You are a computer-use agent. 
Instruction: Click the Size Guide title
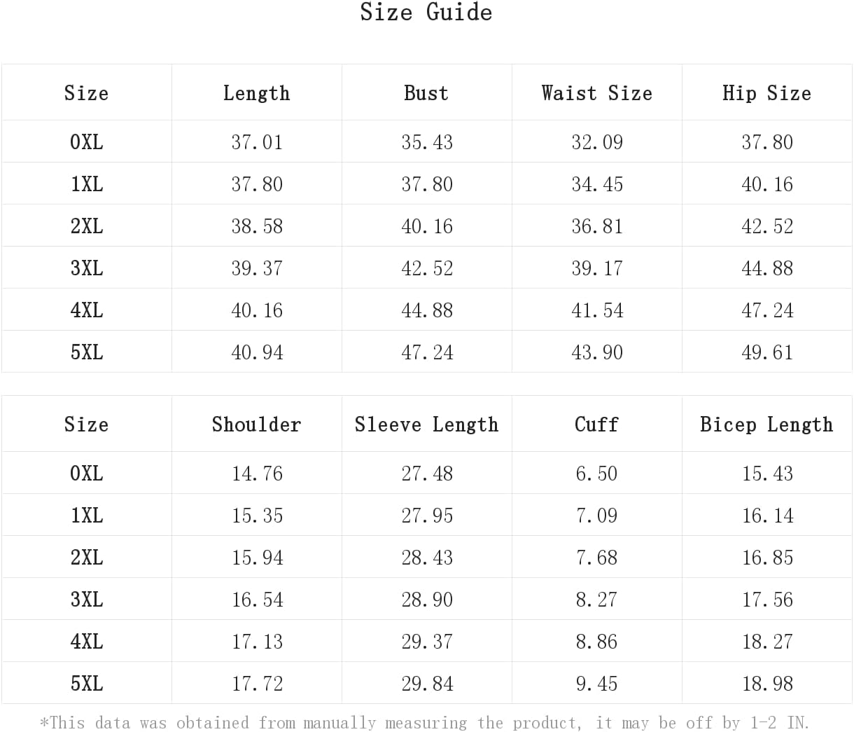pyautogui.click(x=426, y=12)
